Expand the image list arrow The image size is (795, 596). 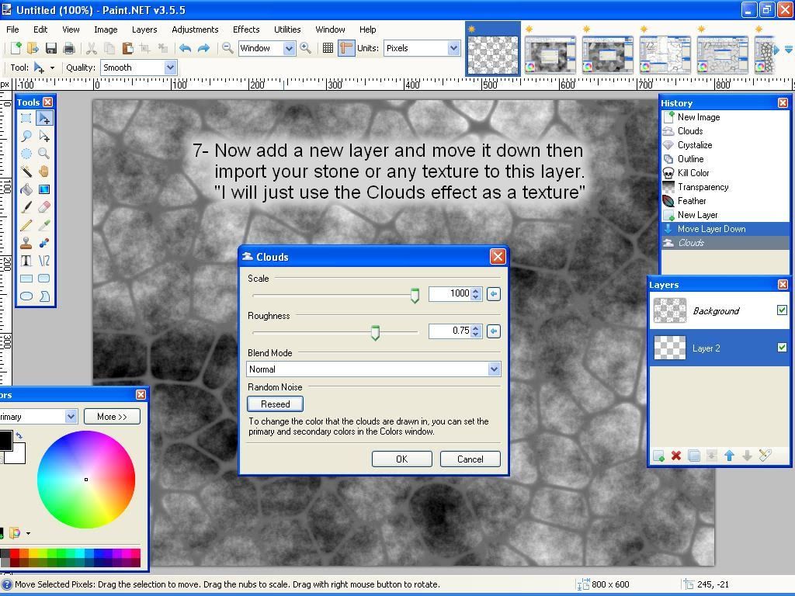(789, 50)
